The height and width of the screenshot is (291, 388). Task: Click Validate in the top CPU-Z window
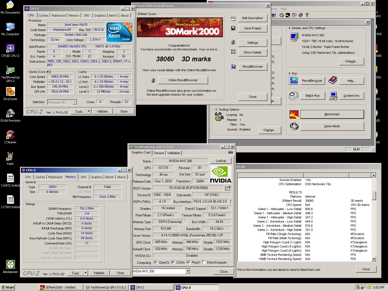(x=102, y=111)
